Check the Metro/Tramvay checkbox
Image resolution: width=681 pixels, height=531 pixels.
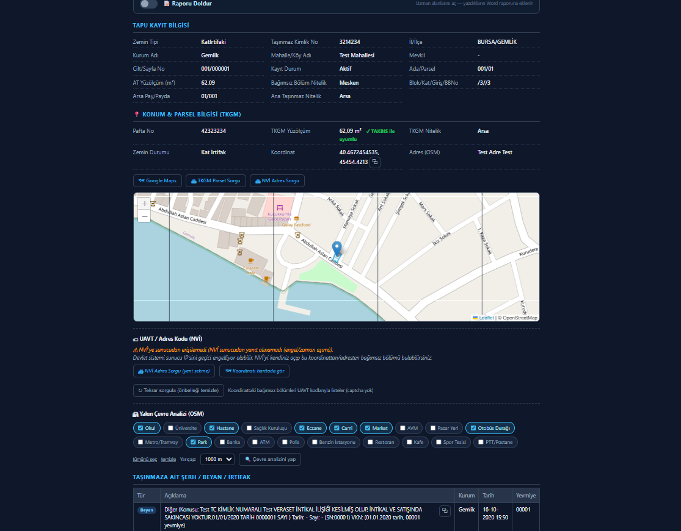(140, 443)
